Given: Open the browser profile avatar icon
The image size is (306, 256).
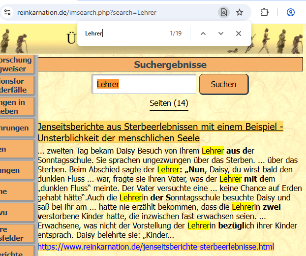Looking at the screenshot, I should [290, 12].
